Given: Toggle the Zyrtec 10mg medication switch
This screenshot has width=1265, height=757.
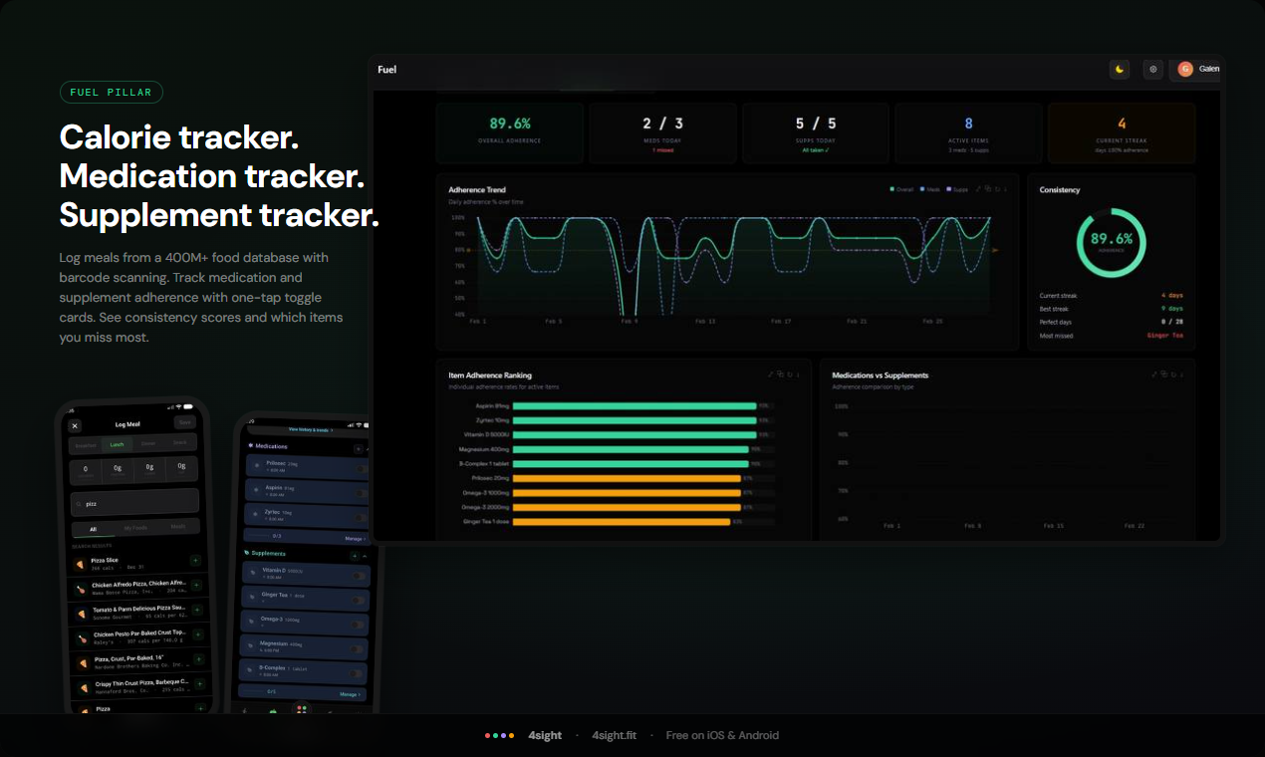Looking at the screenshot, I should click(361, 518).
